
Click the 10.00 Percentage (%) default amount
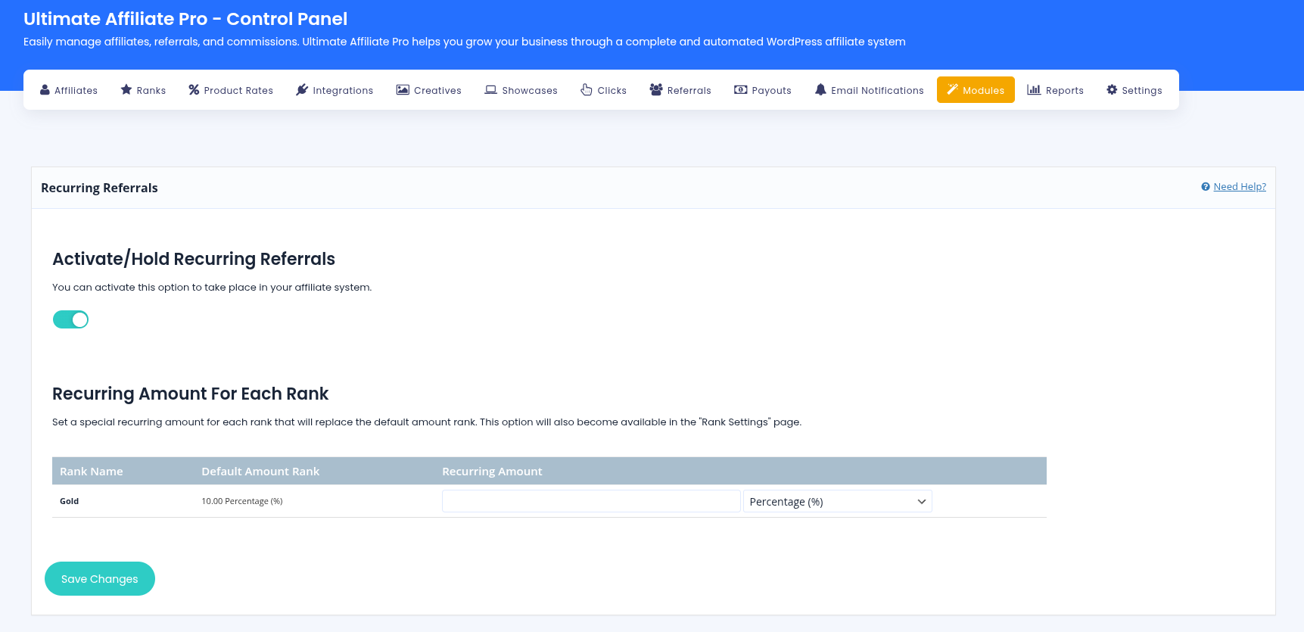point(242,501)
